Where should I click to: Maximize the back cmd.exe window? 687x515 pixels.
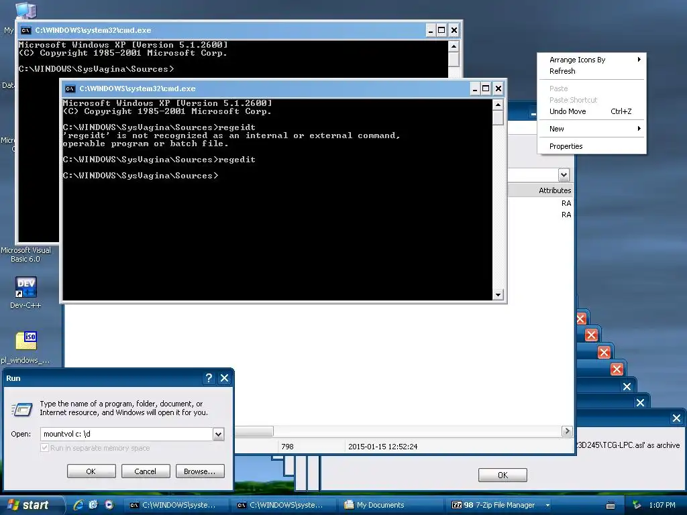pos(441,30)
